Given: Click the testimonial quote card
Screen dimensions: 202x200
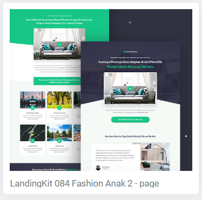Looking at the screenshot, I should coord(116,157).
